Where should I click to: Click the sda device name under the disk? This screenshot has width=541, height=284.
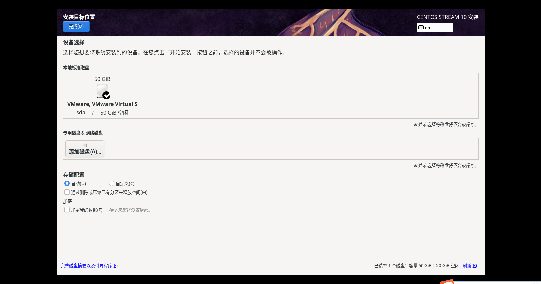pyautogui.click(x=81, y=113)
